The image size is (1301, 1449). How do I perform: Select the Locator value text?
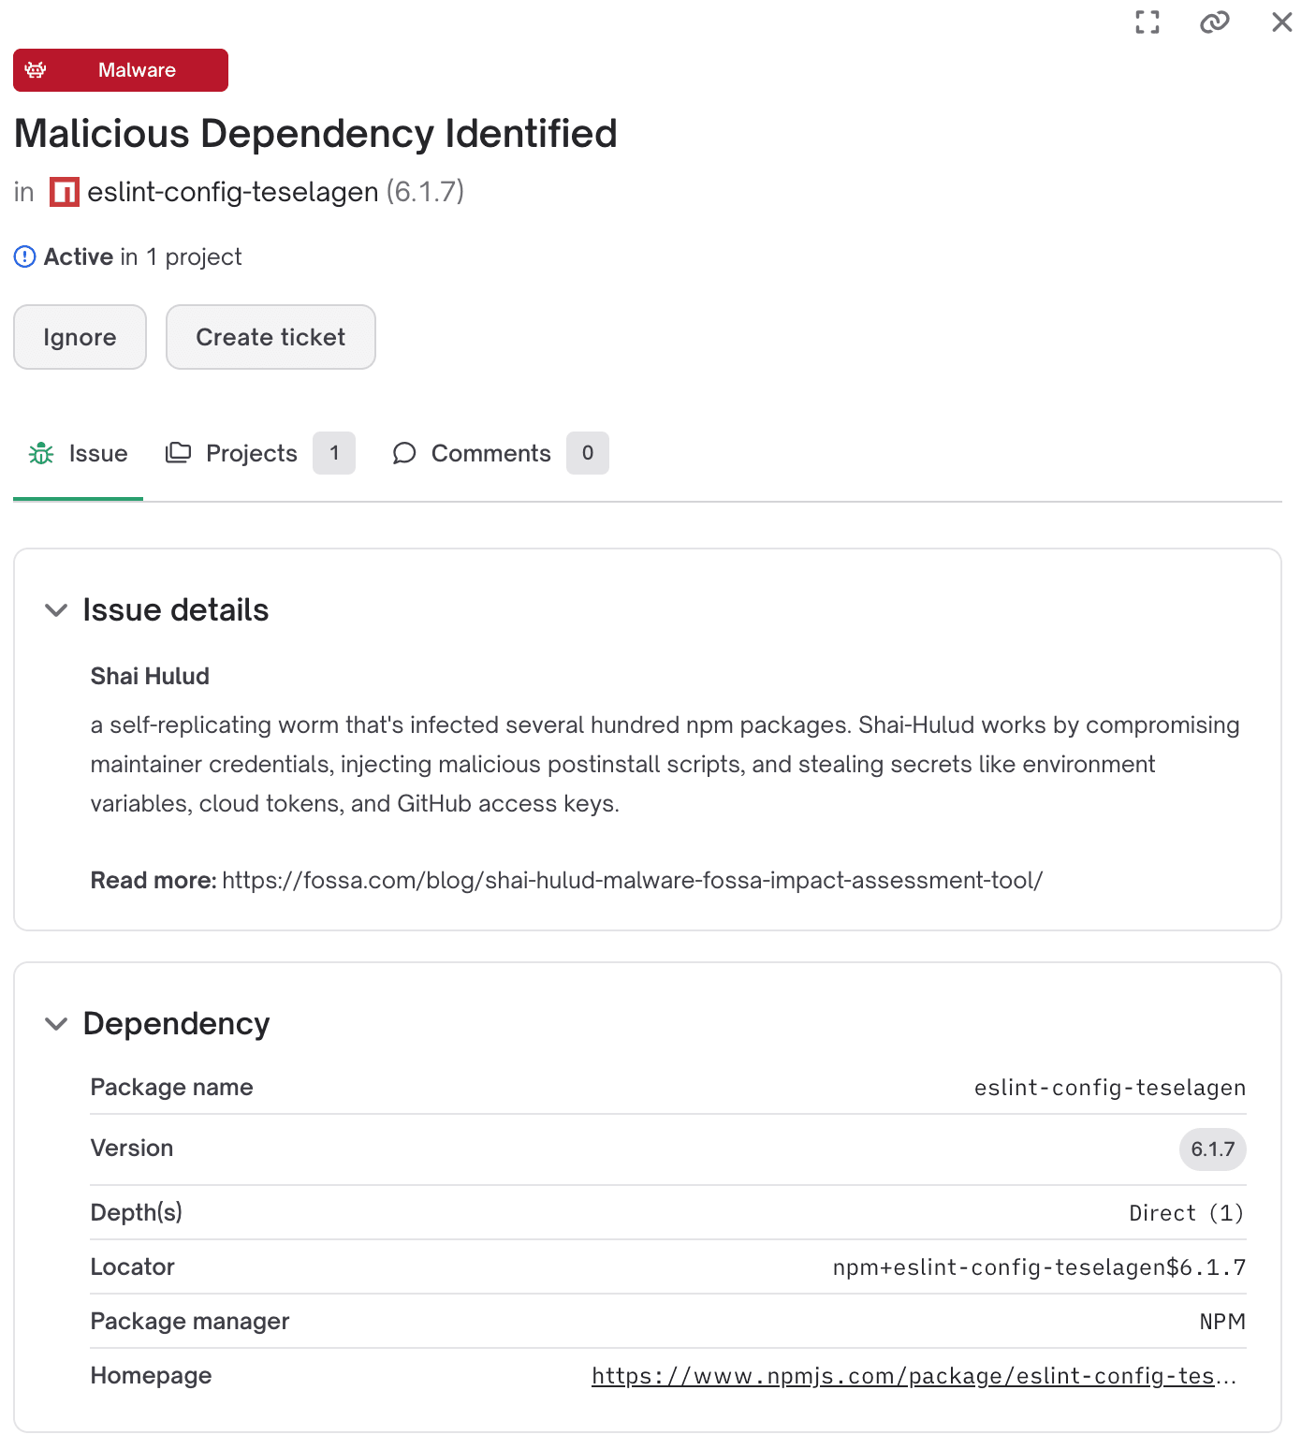(1039, 1266)
